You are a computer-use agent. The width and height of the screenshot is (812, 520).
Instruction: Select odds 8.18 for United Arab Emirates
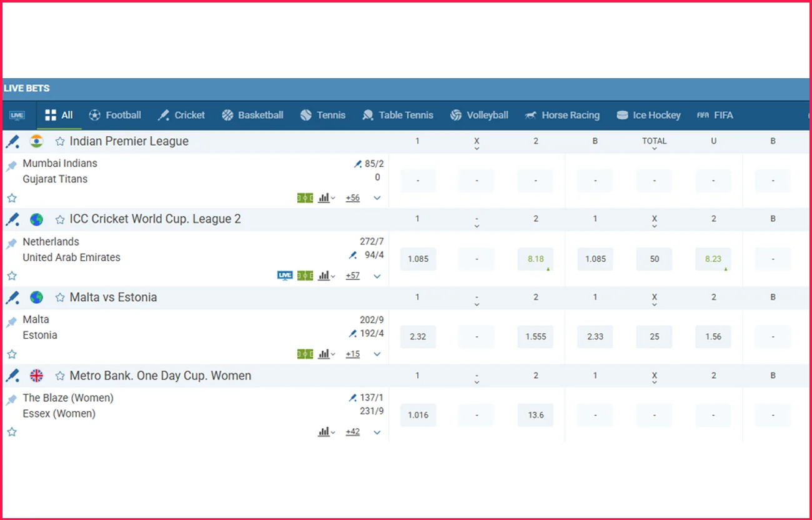point(536,259)
